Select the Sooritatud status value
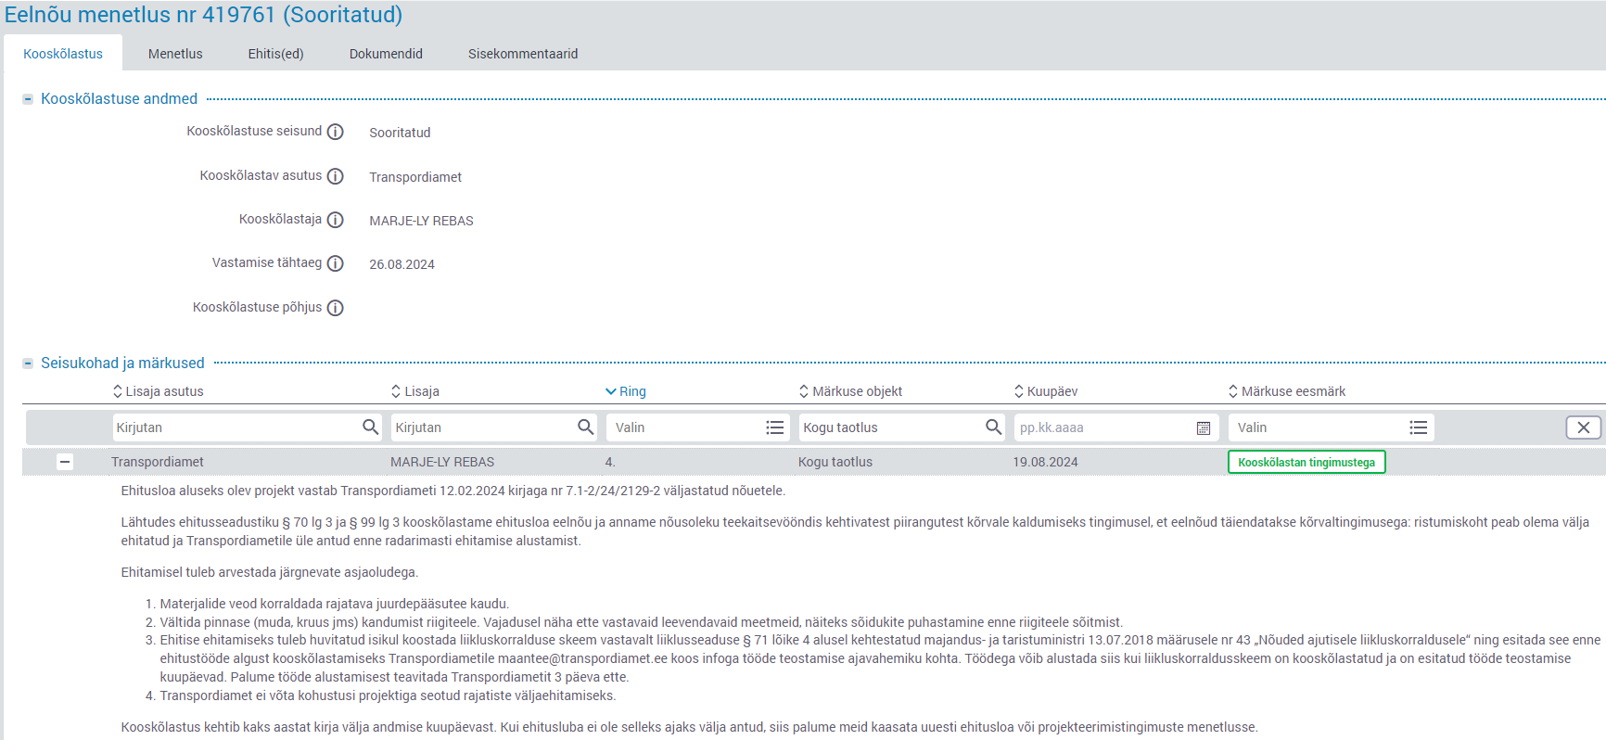 point(400,133)
